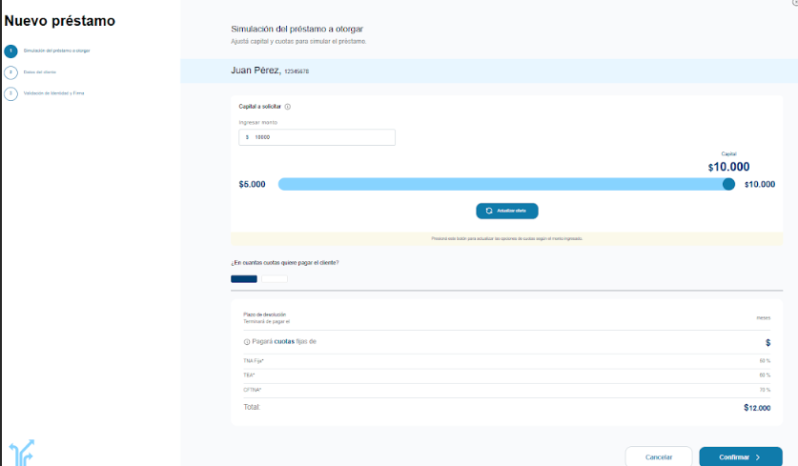Click the info icon next to Pagará cuotas fijas
The width and height of the screenshot is (798, 466).
click(247, 341)
